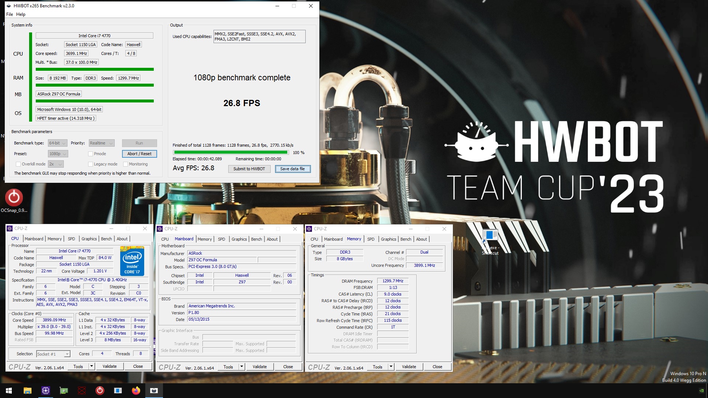The image size is (708, 398).
Task: Open the Benchmark type 64-bit dropdown
Action: coord(57,143)
